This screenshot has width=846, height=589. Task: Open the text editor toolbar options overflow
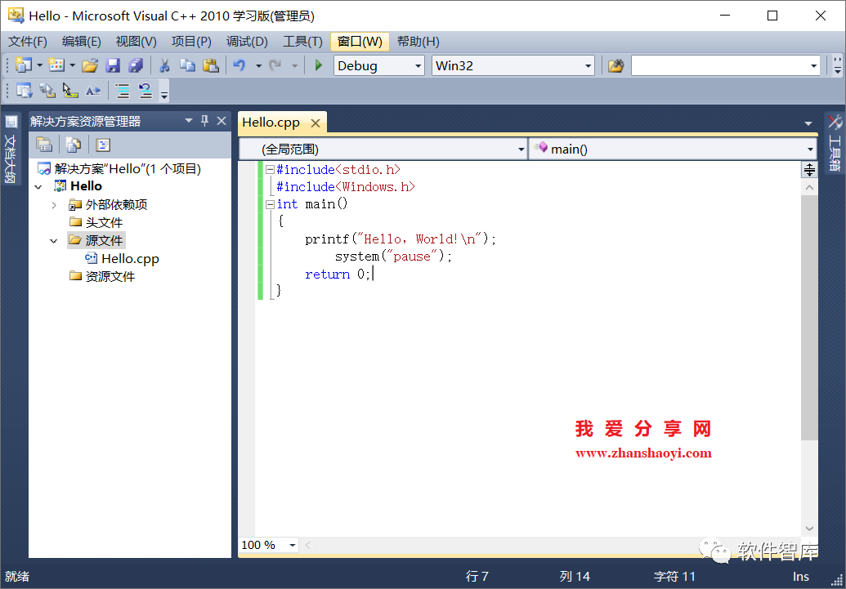164,91
